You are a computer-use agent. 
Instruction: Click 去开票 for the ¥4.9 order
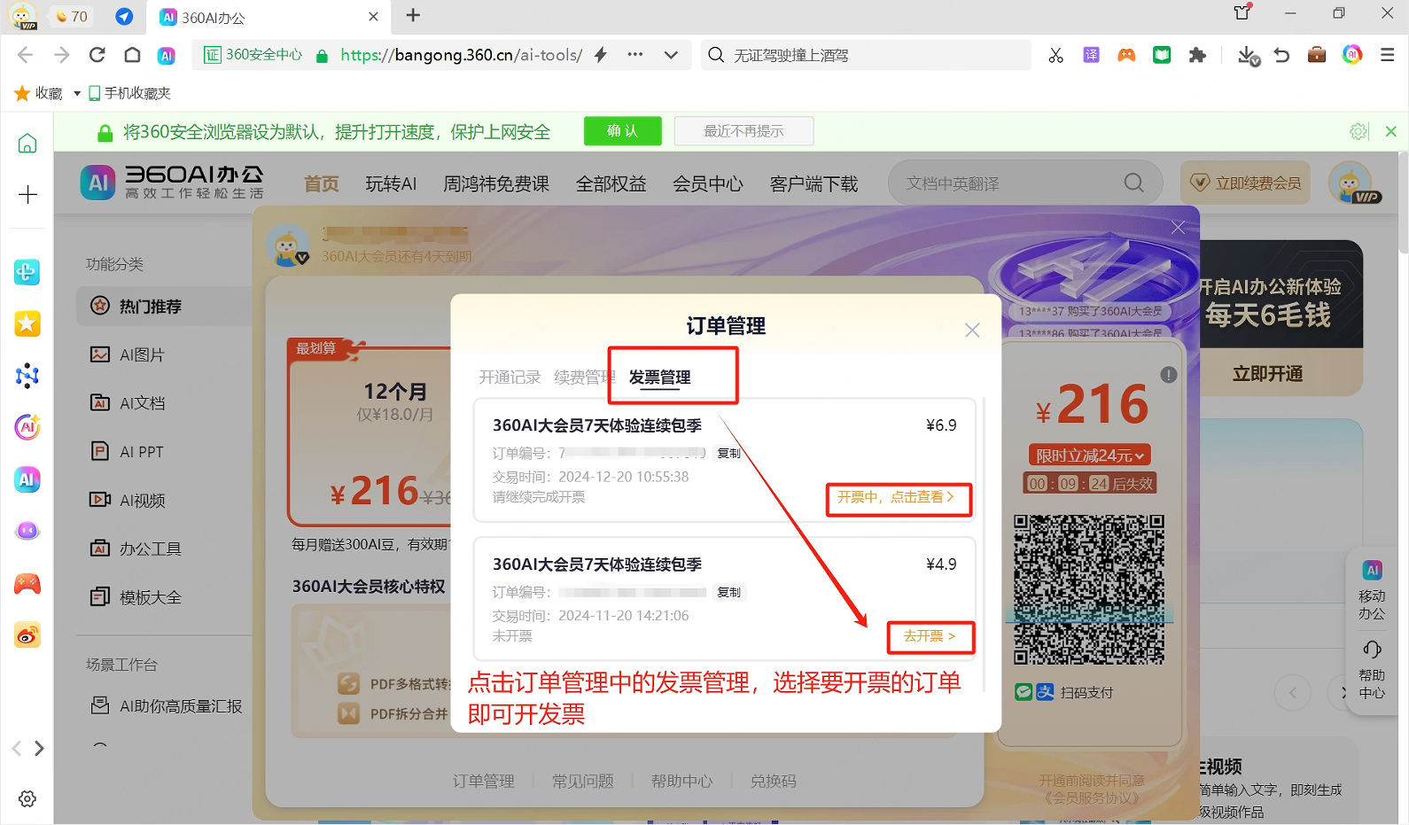pos(930,636)
